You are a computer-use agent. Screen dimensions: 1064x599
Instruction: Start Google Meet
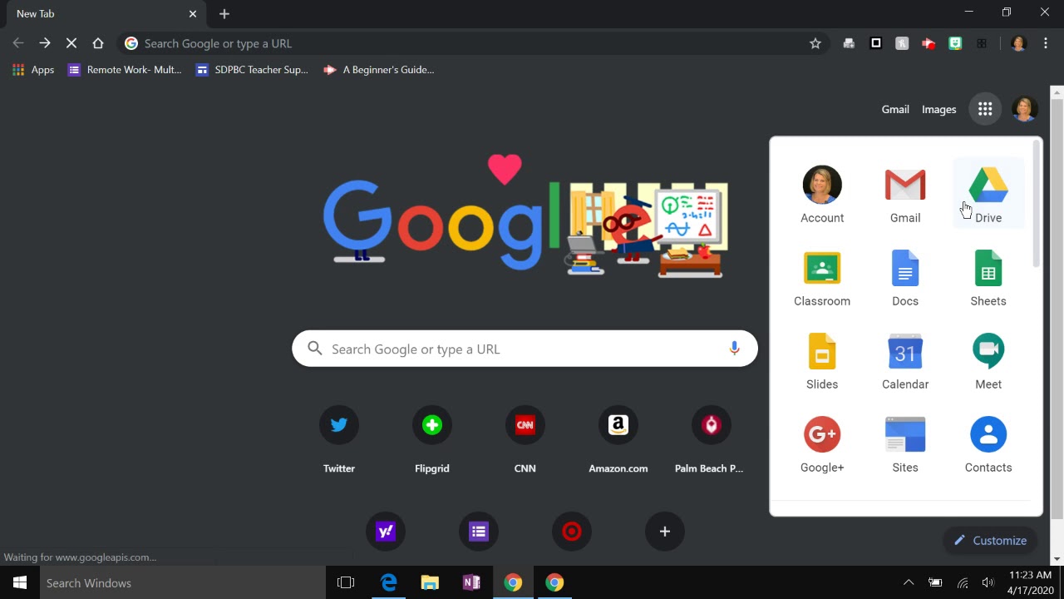click(988, 359)
